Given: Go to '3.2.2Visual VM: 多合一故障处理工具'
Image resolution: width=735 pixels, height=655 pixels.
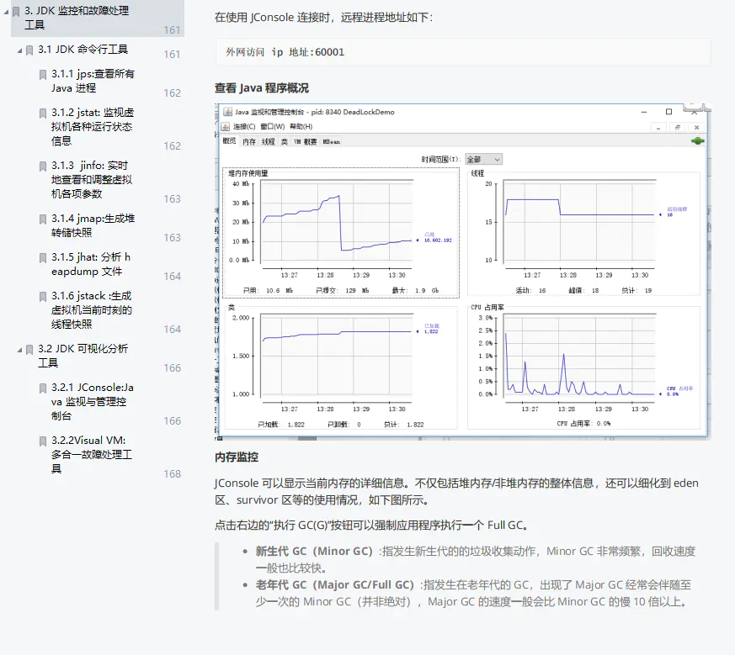Looking at the screenshot, I should 92,454.
